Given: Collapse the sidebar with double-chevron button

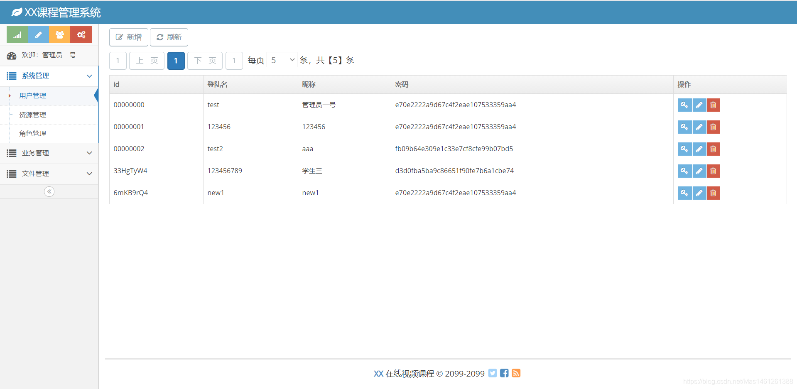Looking at the screenshot, I should tap(49, 191).
